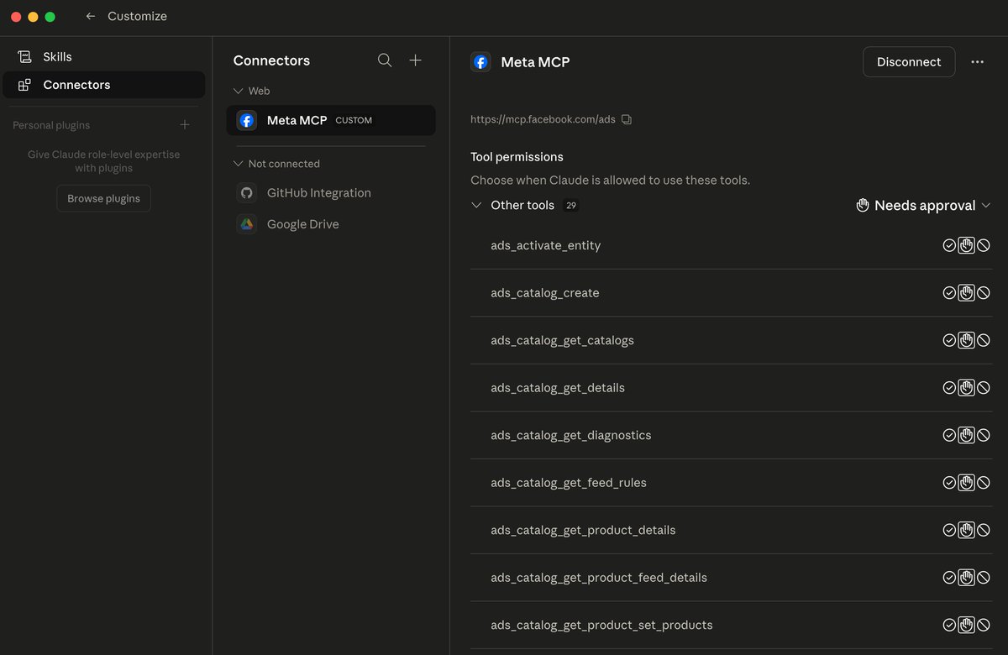Image resolution: width=1008 pixels, height=655 pixels.
Task: Always allow ads_catalog_get_details
Action: coord(949,388)
